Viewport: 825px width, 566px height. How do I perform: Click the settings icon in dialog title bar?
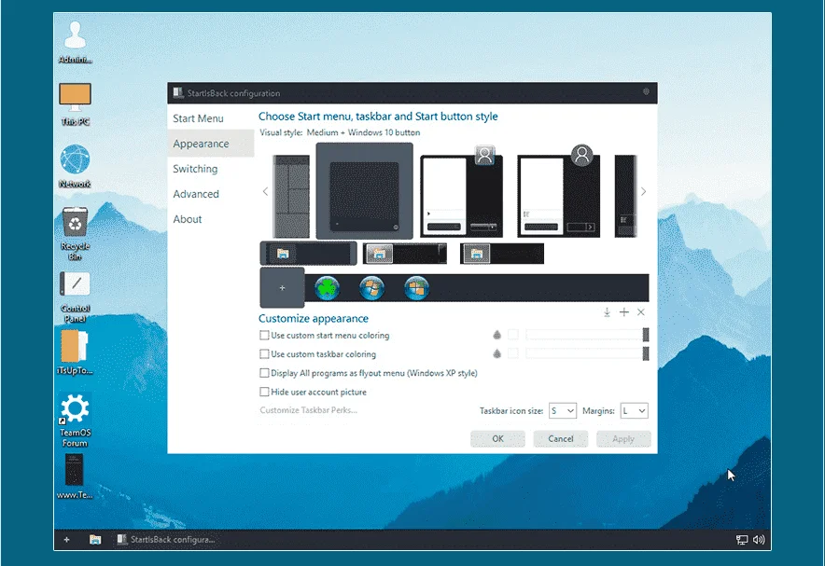click(646, 92)
